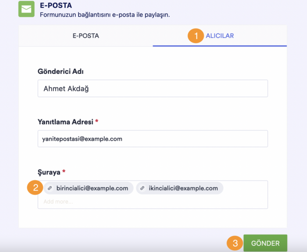This screenshot has width=307, height=252.
Task: Open the ALICILAR tab
Action: [x=220, y=36]
